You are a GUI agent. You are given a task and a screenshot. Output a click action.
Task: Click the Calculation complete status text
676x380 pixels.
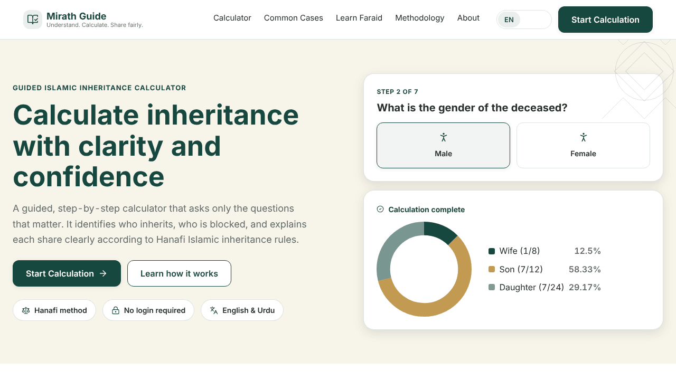tap(427, 210)
